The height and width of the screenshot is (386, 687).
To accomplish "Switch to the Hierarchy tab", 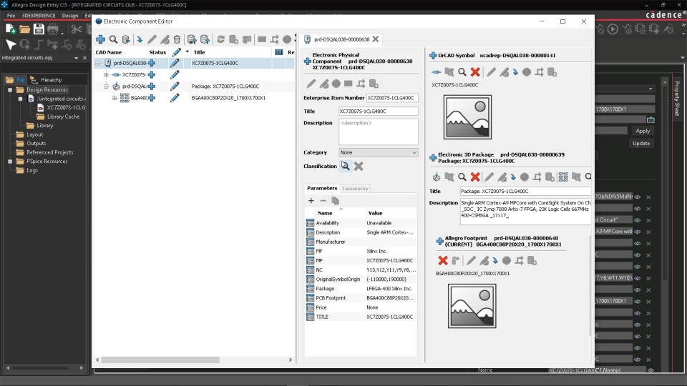I will [x=47, y=79].
